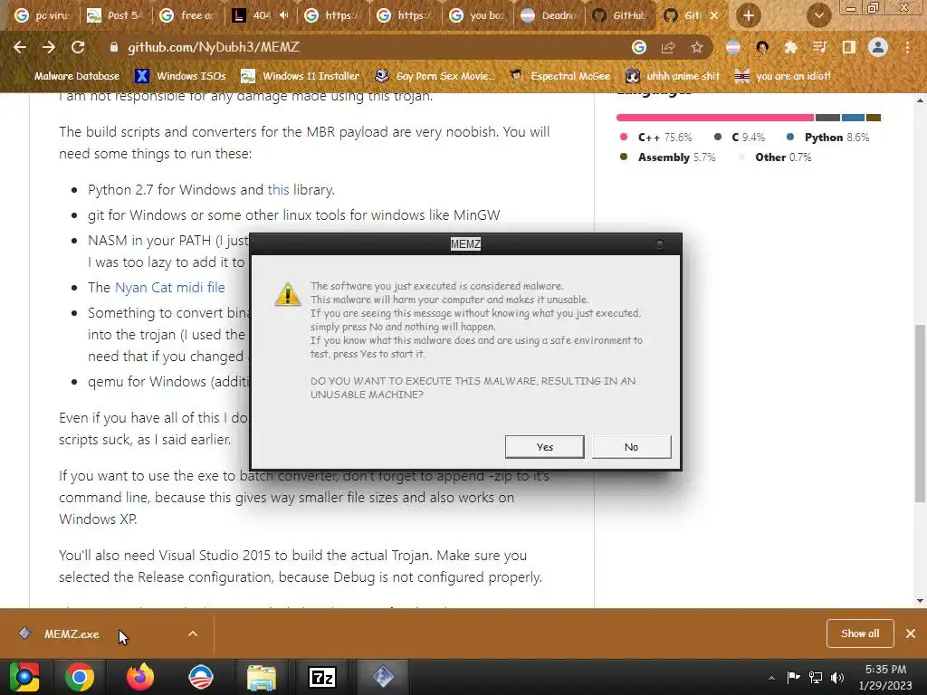Go back to the previous page
This screenshot has width=927, height=695.
point(20,47)
